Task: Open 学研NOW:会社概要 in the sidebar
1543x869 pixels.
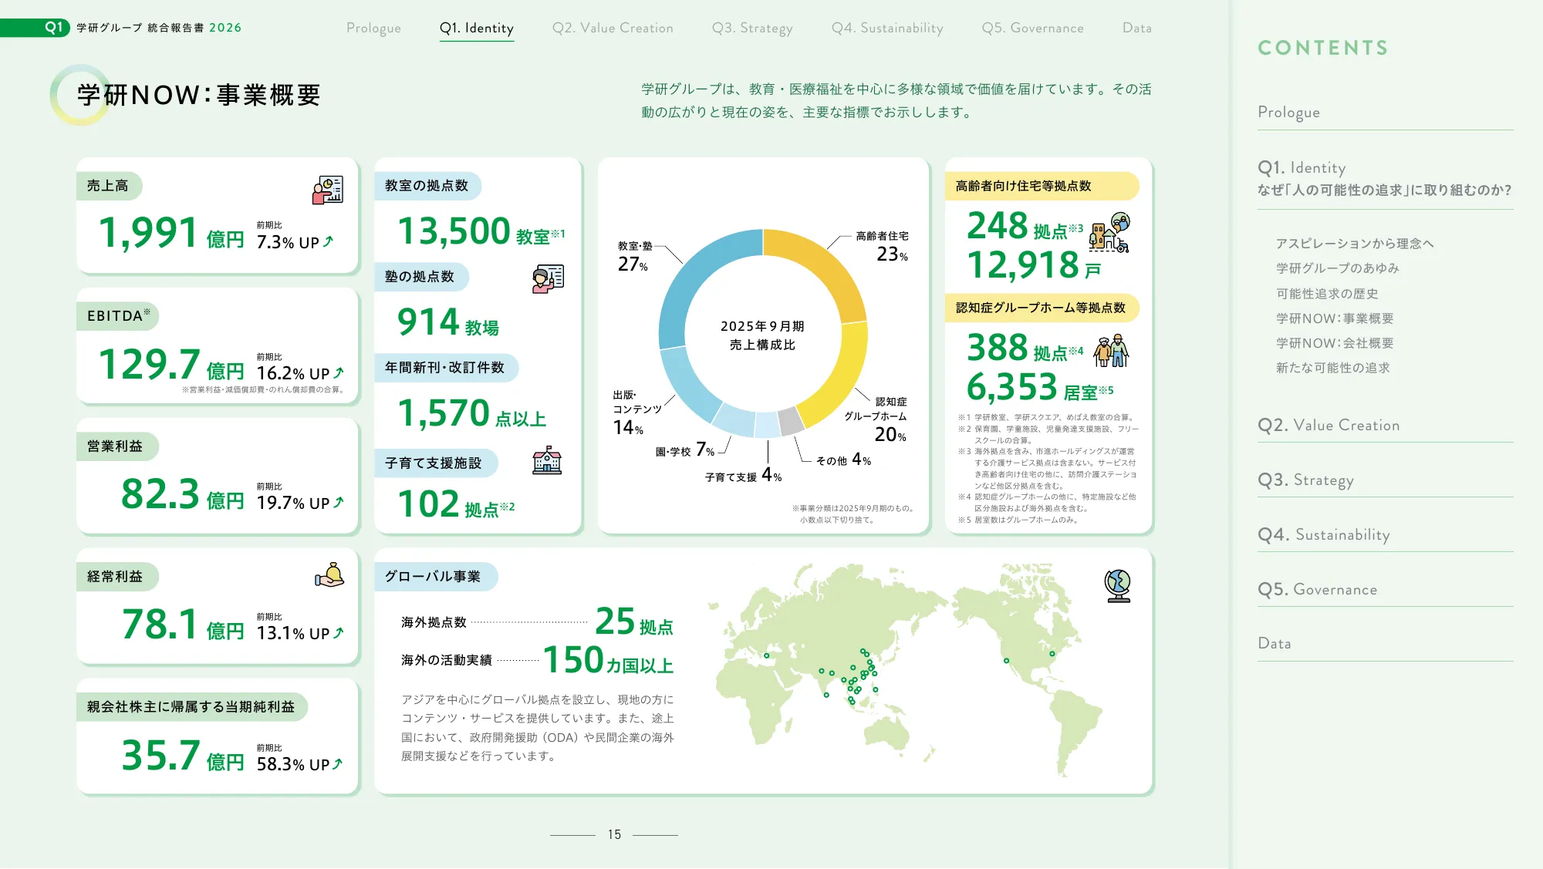Action: tap(1335, 343)
